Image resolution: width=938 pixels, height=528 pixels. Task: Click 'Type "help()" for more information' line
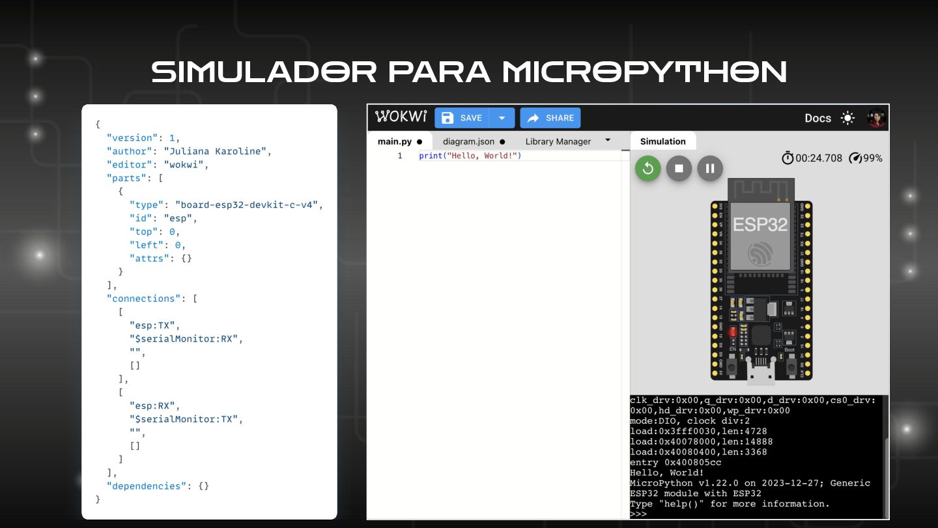tap(730, 504)
